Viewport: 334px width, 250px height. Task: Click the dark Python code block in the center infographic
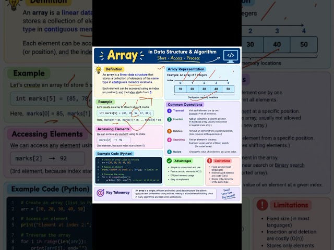(x=128, y=170)
